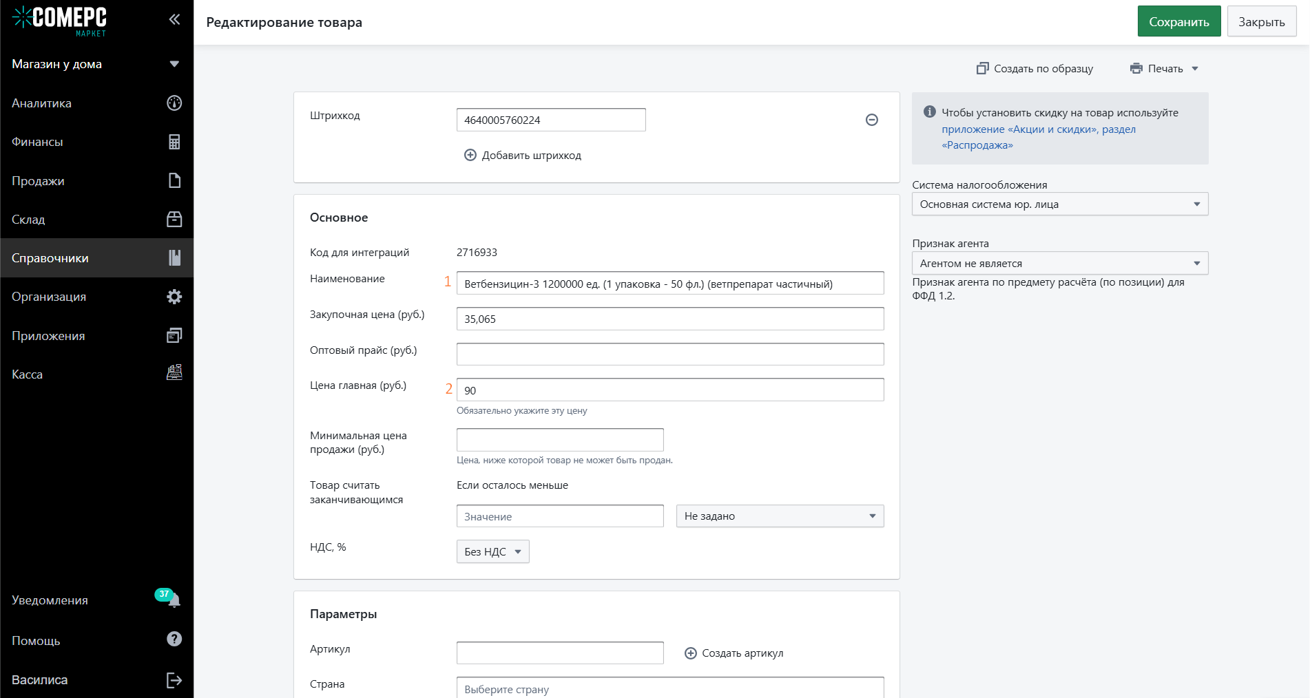Screen dimensions: 1310x698
Task: Click the Наименование field with Ветбензицин-3
Action: coord(670,283)
